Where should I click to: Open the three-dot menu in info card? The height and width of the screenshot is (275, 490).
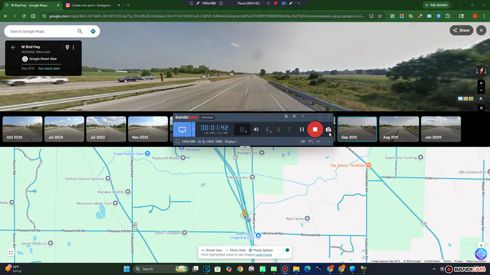pyautogui.click(x=73, y=47)
